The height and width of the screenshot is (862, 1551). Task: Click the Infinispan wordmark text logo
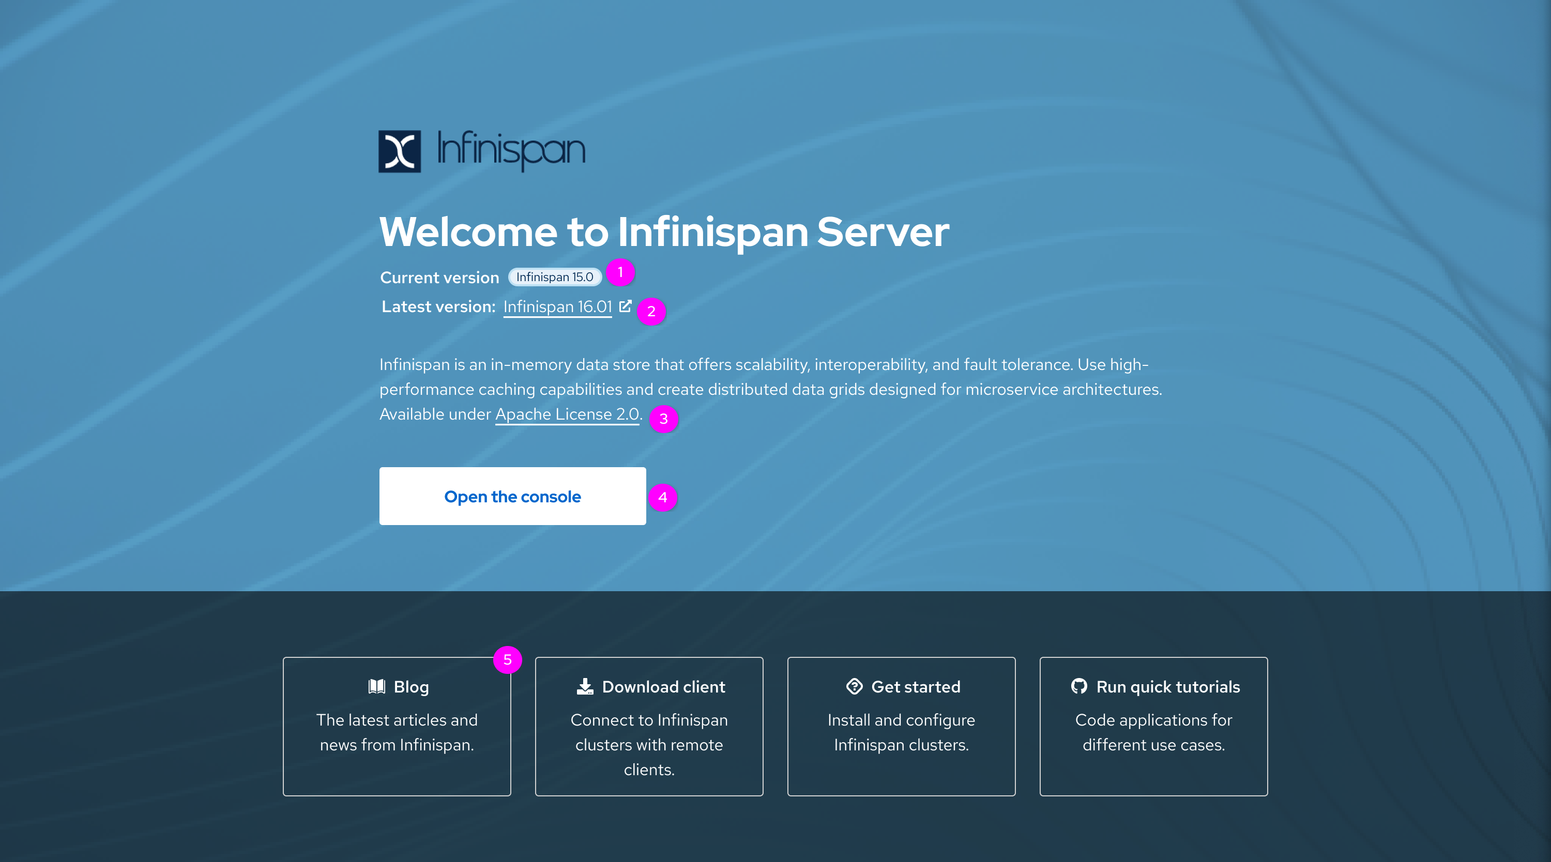point(511,149)
